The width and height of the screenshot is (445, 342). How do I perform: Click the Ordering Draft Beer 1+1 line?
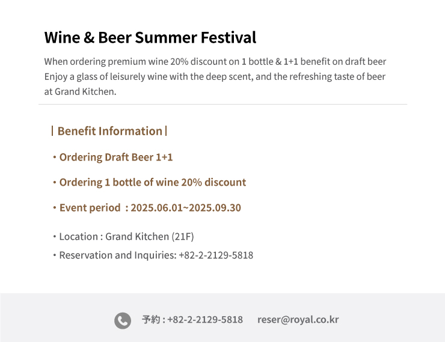tap(116, 157)
